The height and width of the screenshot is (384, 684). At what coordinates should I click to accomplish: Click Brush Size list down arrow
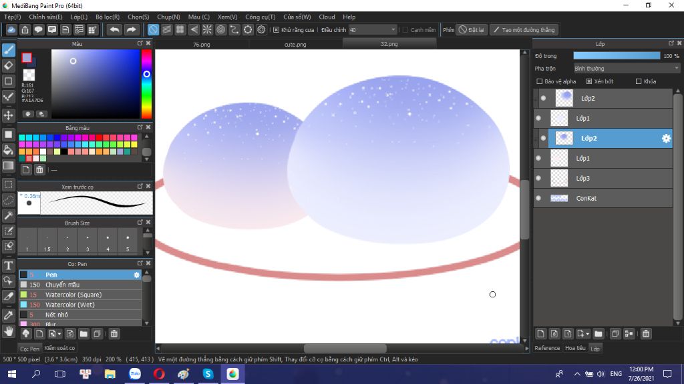[x=147, y=253]
